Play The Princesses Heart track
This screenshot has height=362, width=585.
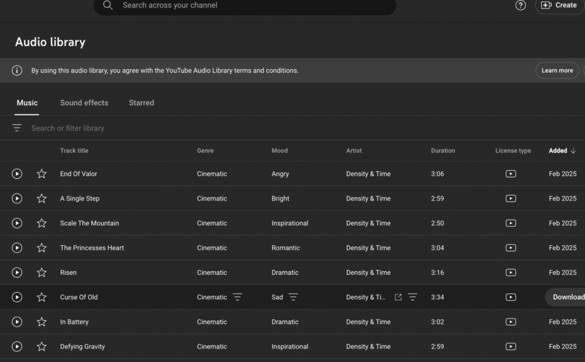coord(17,248)
